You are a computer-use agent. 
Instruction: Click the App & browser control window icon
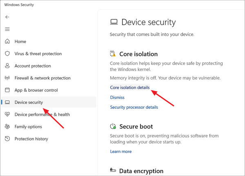(7, 90)
